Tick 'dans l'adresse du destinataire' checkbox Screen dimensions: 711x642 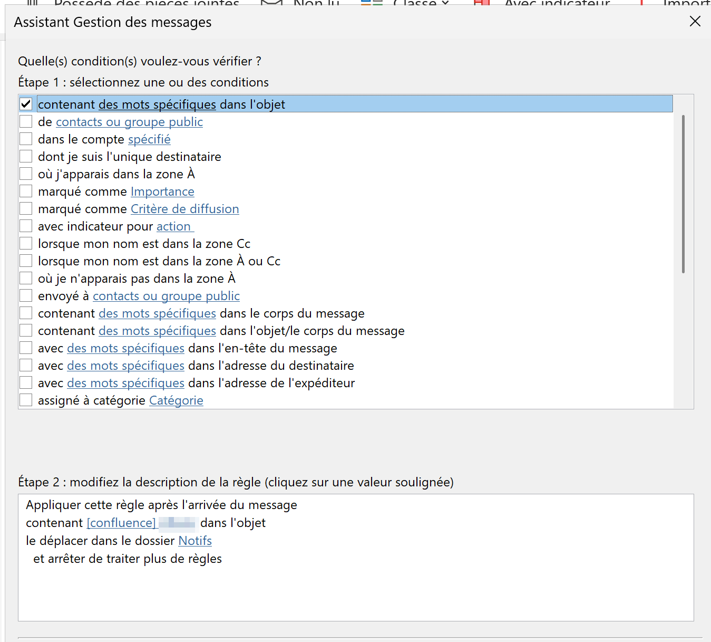point(26,365)
